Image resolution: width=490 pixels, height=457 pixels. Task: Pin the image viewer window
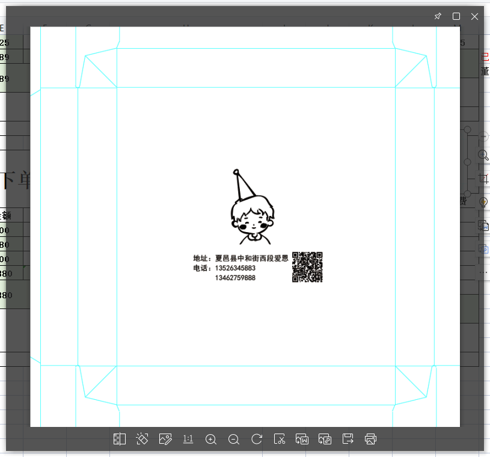pyautogui.click(x=438, y=16)
